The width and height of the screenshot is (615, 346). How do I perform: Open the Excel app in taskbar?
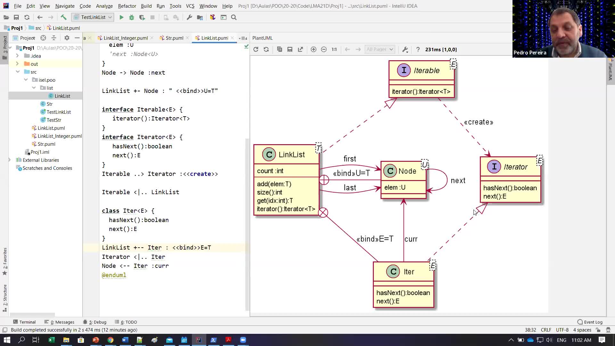(x=51, y=340)
